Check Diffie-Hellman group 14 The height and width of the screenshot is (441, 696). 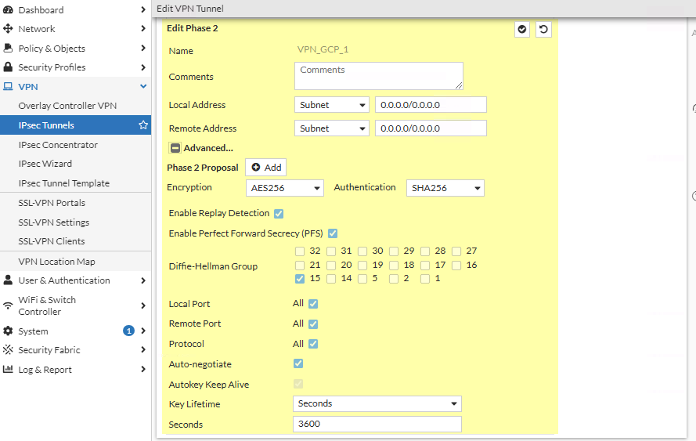pos(331,279)
